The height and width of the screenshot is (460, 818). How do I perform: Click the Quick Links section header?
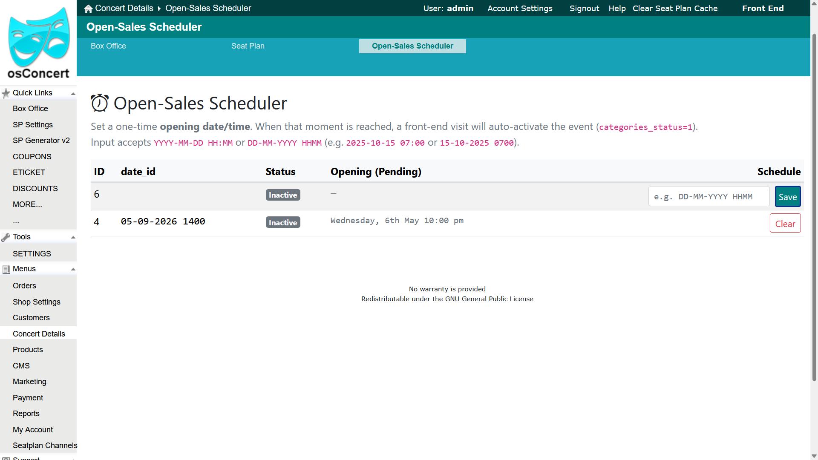pos(38,93)
